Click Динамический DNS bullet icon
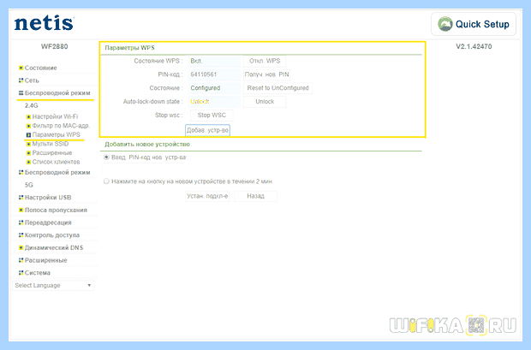The height and width of the screenshot is (350, 531). [21, 247]
